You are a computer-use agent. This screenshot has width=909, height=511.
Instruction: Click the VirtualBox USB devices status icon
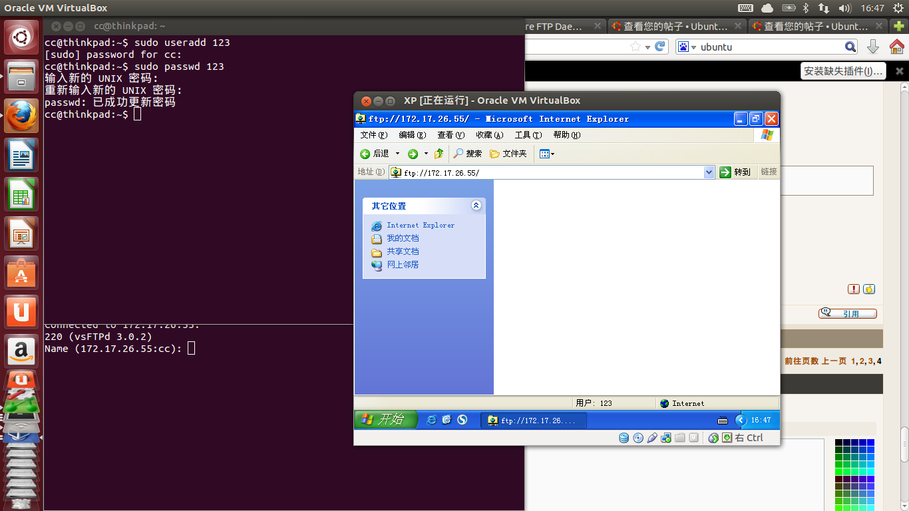tap(652, 438)
